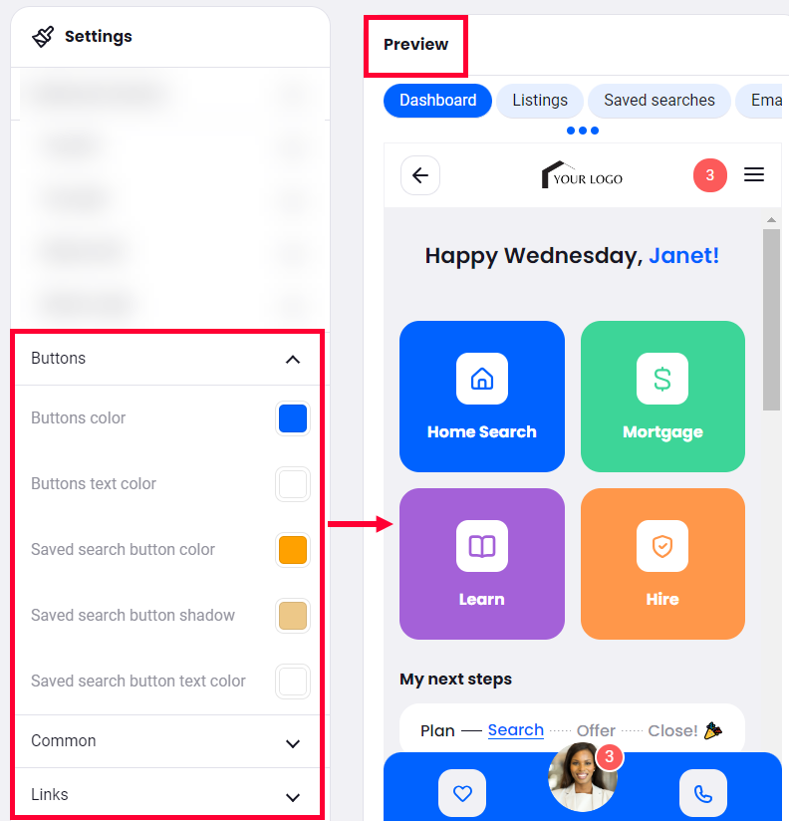
Task: Click the Search link in next steps
Action: pos(516,730)
